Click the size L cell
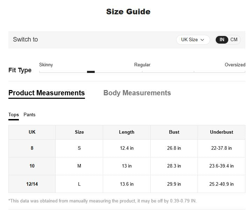 click(79, 184)
